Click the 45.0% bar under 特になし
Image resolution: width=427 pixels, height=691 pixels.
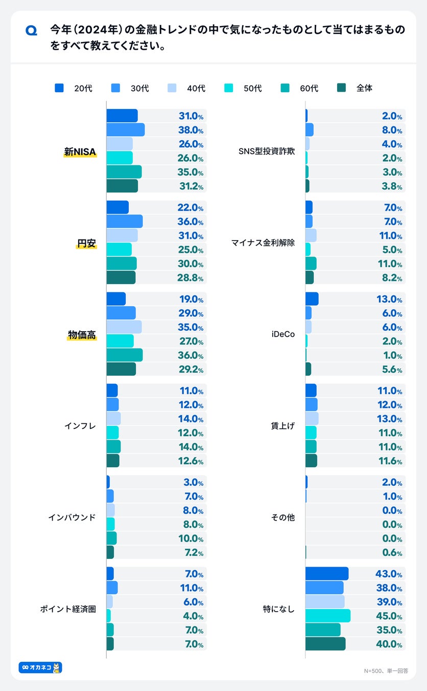point(327,616)
